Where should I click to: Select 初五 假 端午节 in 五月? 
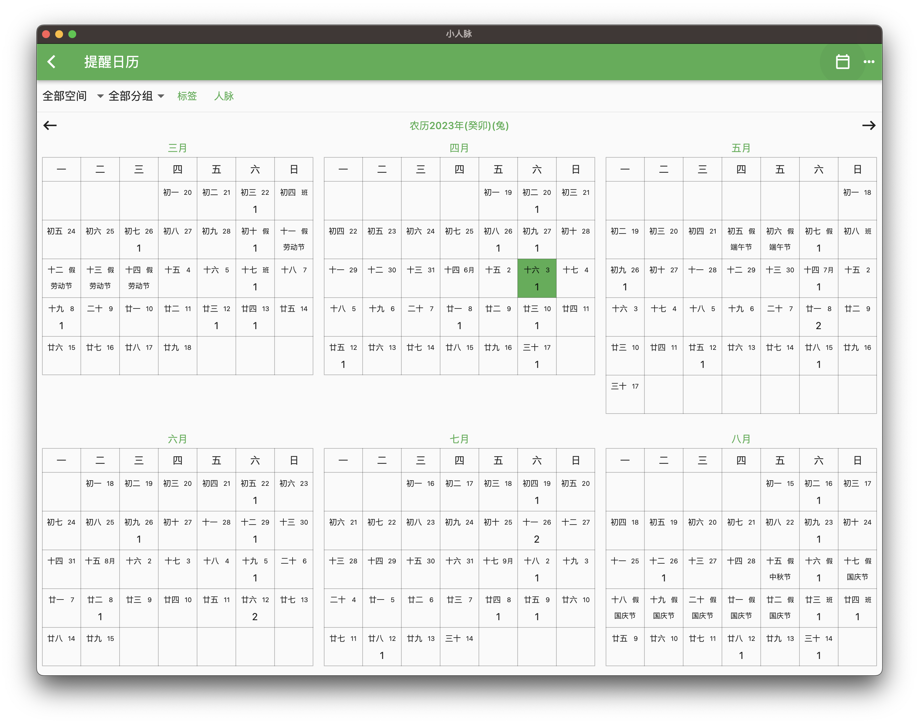click(741, 239)
